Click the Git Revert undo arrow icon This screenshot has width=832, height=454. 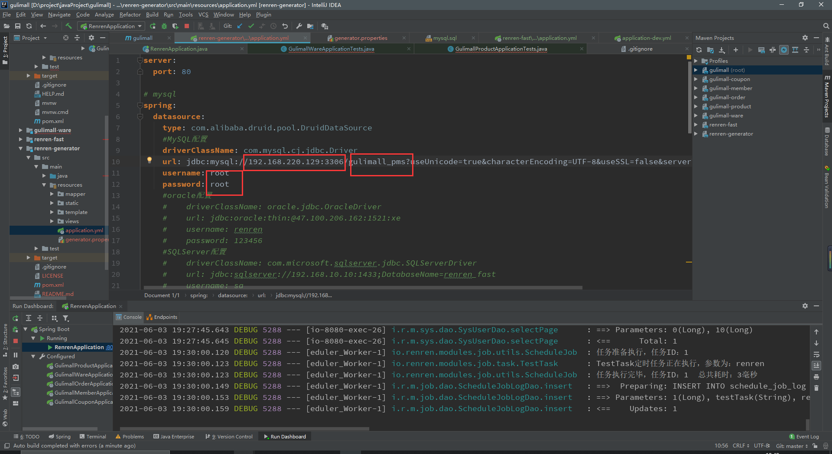point(285,26)
